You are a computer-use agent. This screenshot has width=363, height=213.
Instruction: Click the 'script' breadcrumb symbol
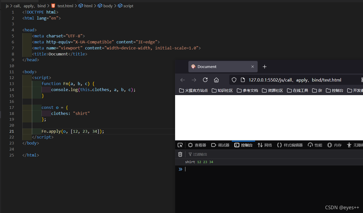click(125, 6)
